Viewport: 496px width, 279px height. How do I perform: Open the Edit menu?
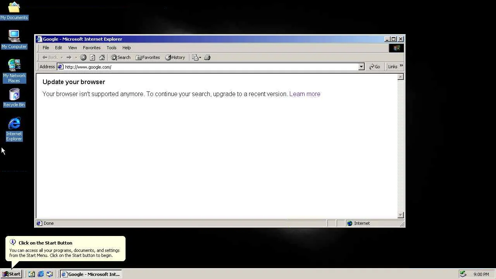click(x=59, y=48)
